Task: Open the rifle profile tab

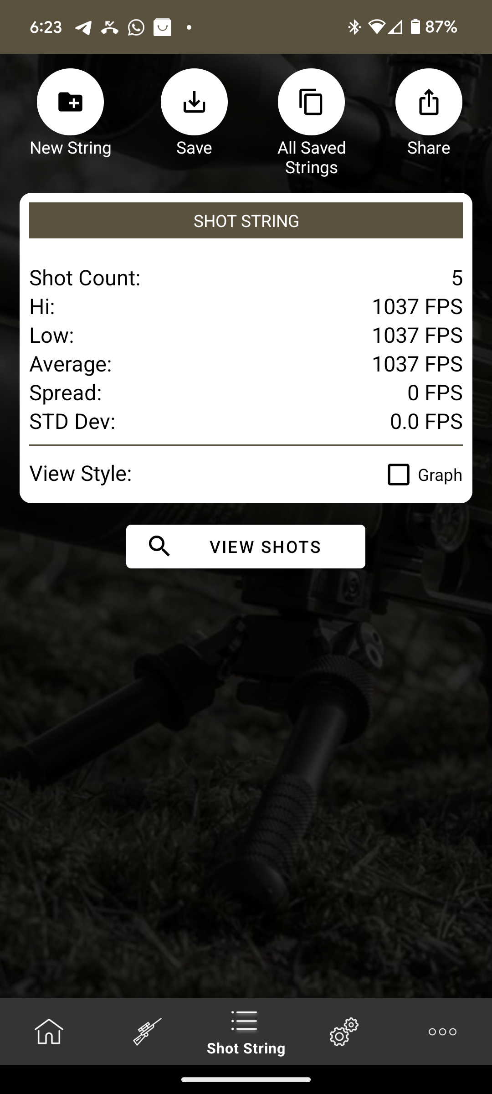Action: 148,1031
